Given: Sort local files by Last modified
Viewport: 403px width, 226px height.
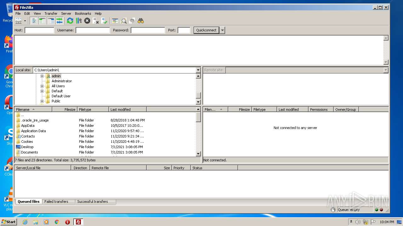Looking at the screenshot, I should coord(128,110).
